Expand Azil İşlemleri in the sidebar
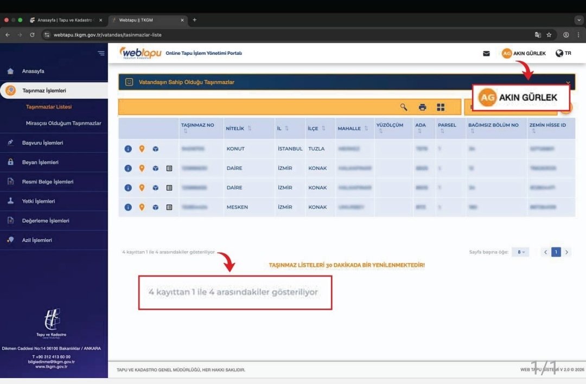 coord(54,240)
